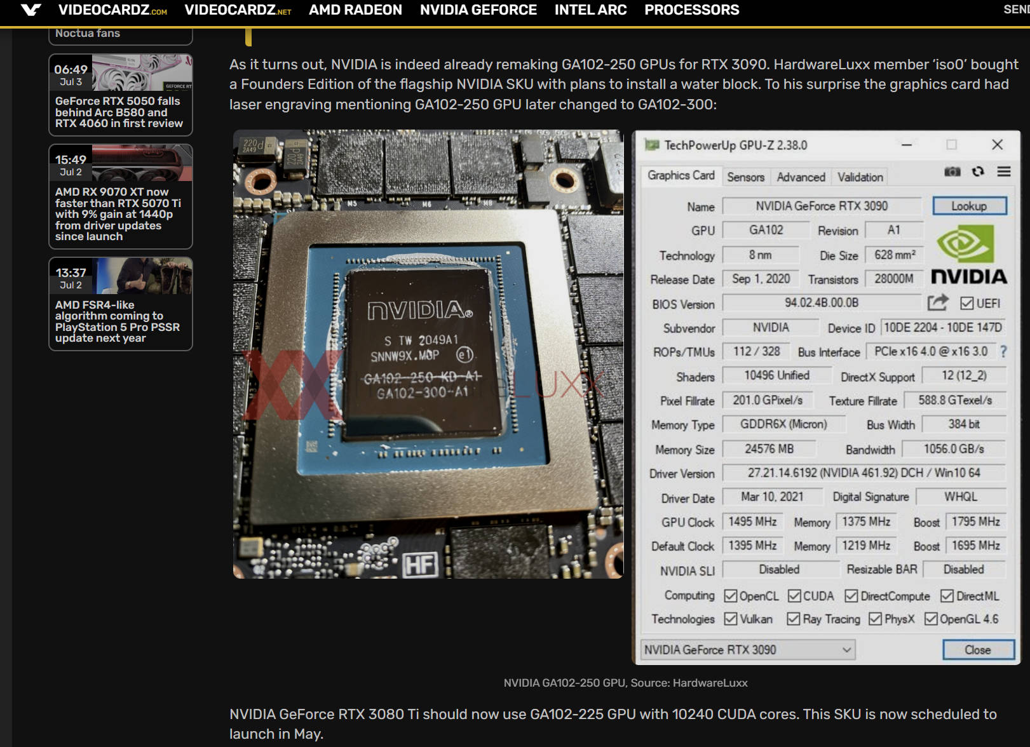Click RX 9070 XT article thumbnail image
This screenshot has width=1030, height=747.
click(x=142, y=163)
